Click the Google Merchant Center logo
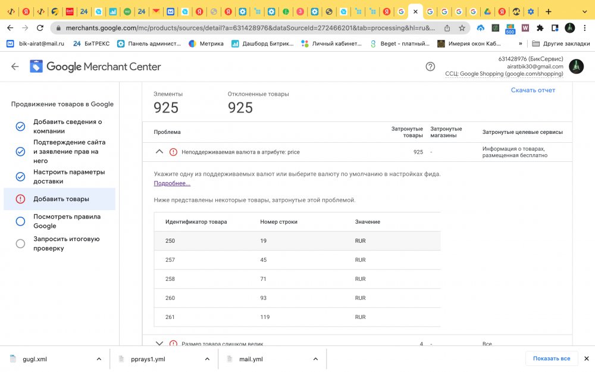Screen dimensions: 595x372 point(95,67)
